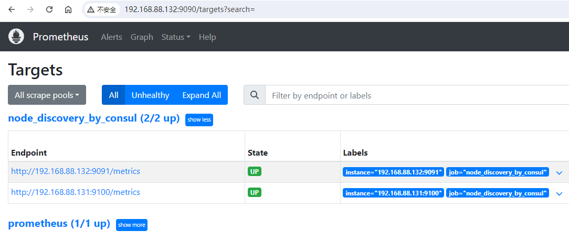This screenshot has height=241, width=569.
Task: Expand labels chevron for 192.168.88.131:9100 row
Action: pyautogui.click(x=559, y=193)
